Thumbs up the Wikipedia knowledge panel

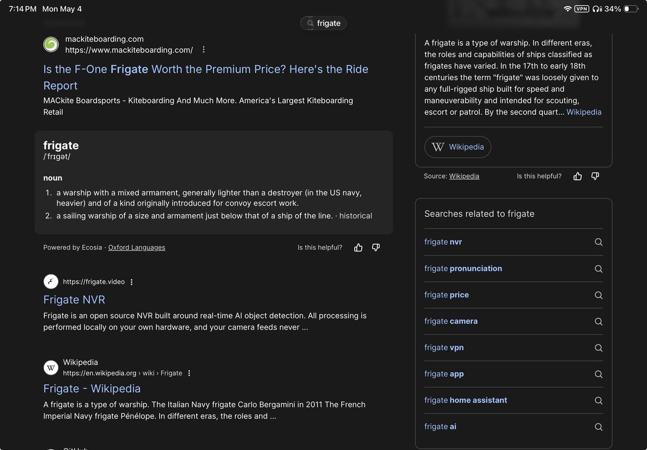point(578,176)
